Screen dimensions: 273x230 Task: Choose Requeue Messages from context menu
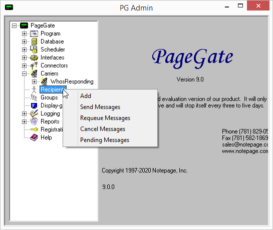coord(110,118)
